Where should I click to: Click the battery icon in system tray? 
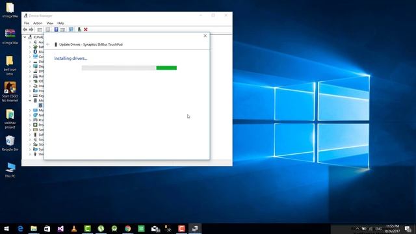364,229
